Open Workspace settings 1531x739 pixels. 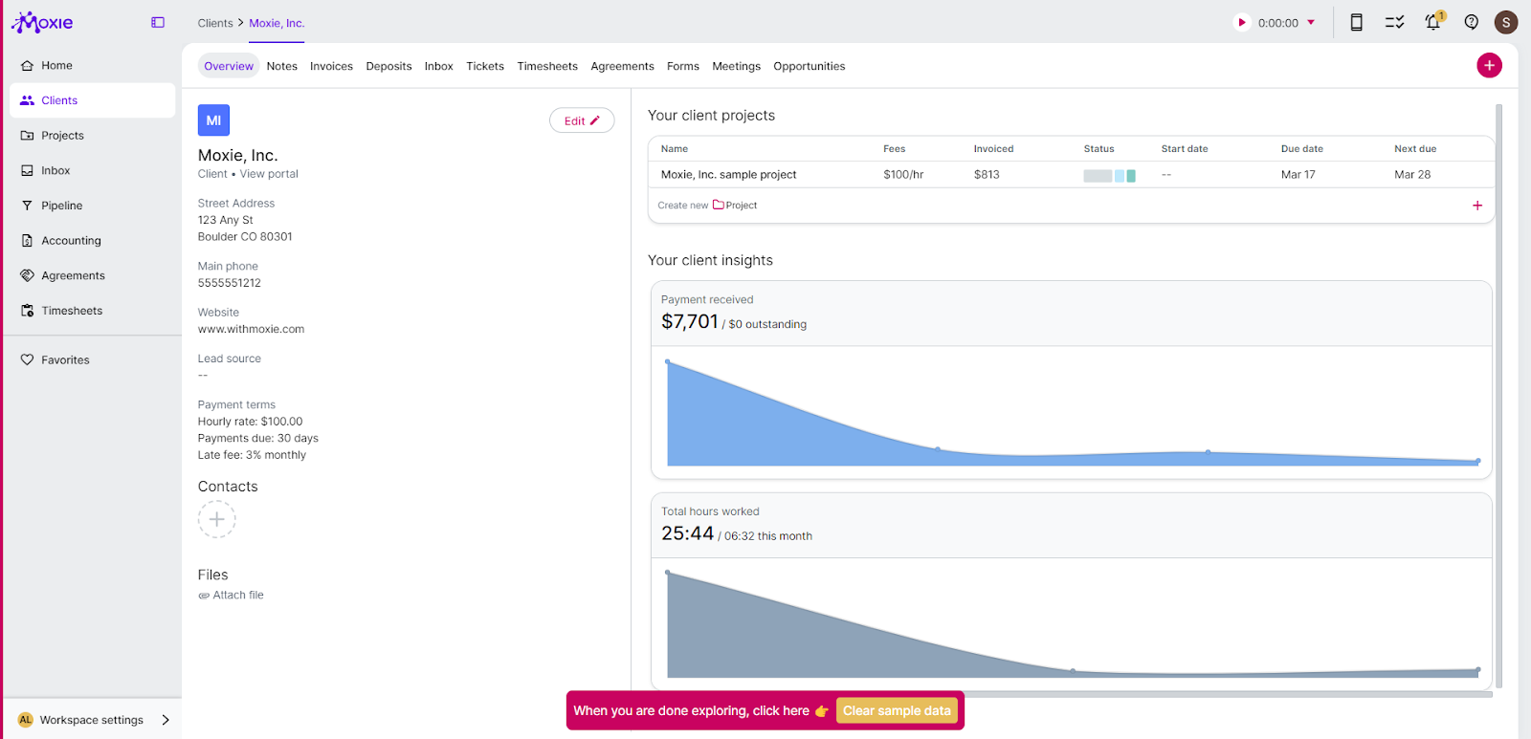pos(92,720)
